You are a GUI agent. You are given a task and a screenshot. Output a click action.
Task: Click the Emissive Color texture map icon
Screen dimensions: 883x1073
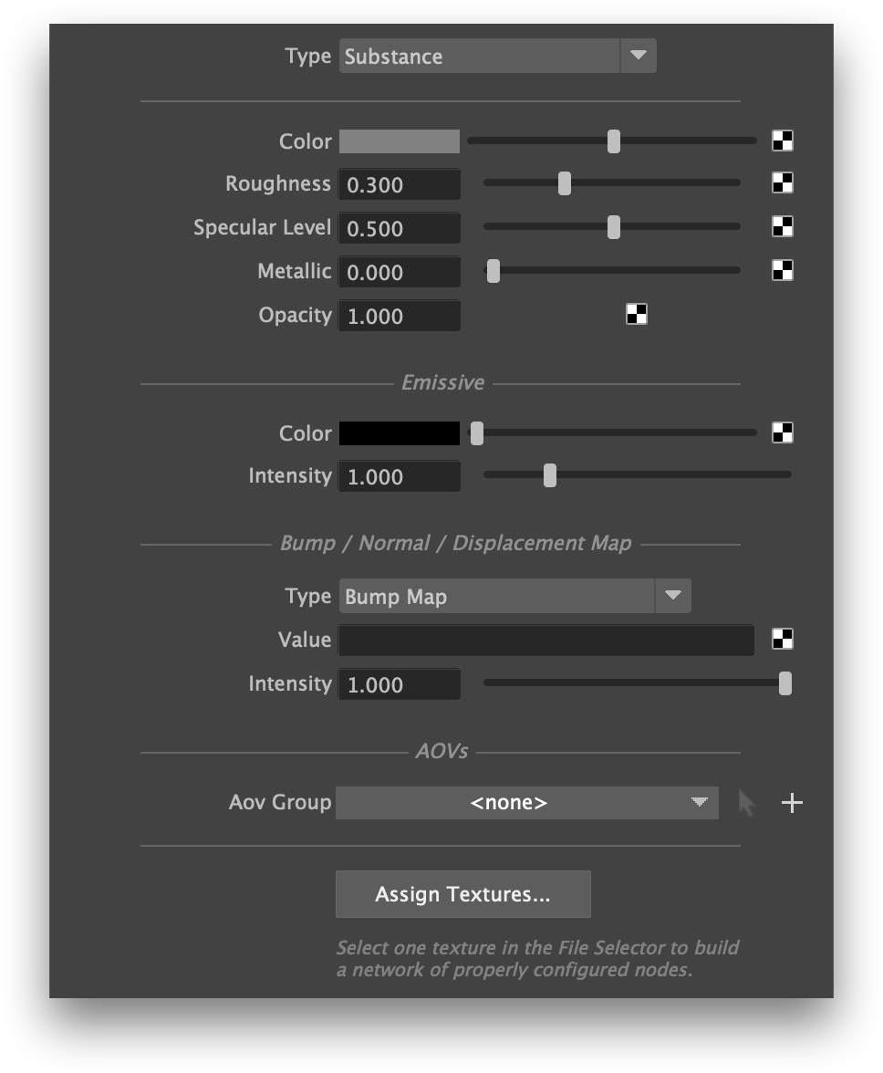point(783,432)
